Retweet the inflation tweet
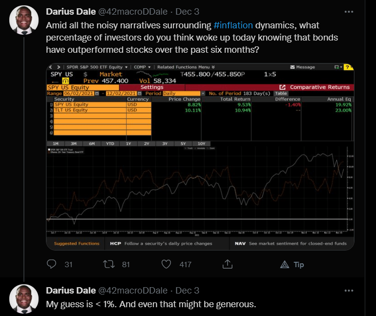Viewport: 376px width, 316px height. [x=109, y=264]
